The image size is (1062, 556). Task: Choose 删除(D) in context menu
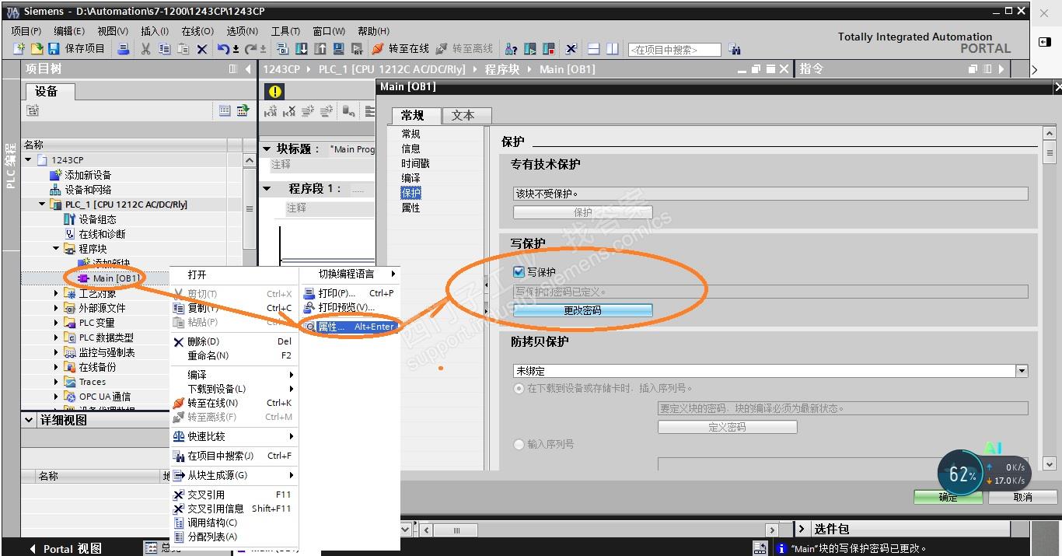tap(233, 341)
